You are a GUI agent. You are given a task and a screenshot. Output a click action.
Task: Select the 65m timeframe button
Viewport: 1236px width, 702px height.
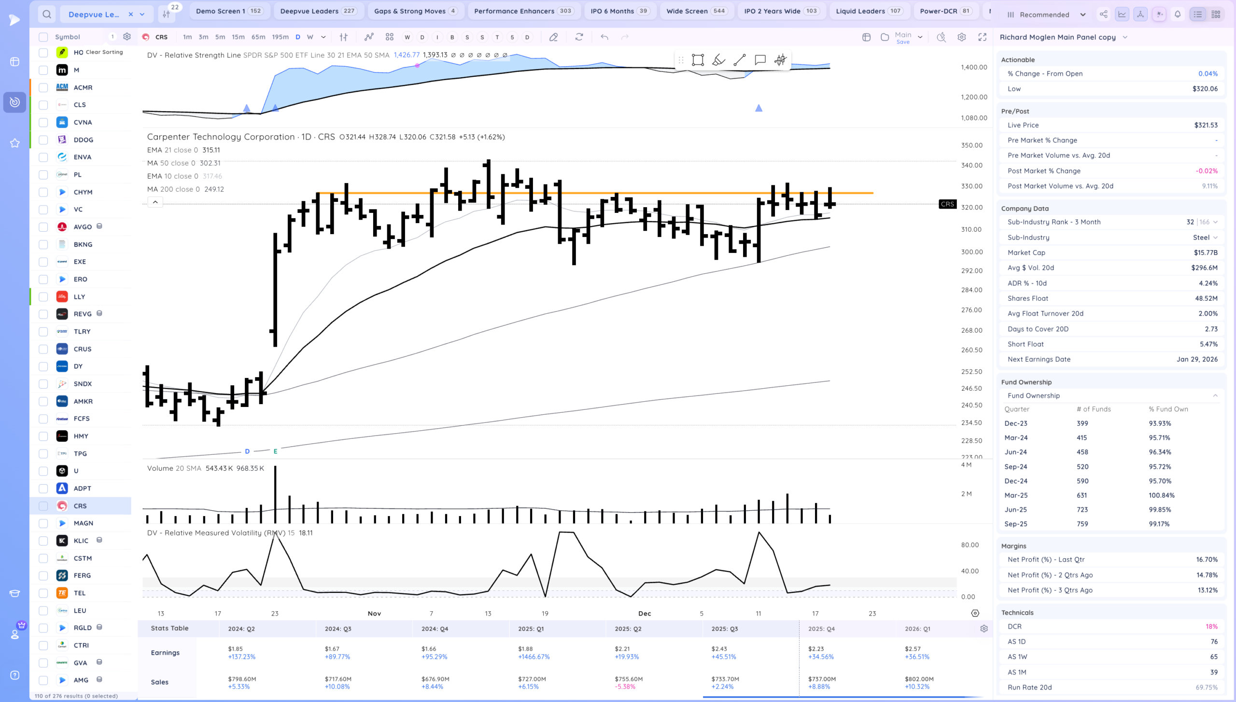(258, 37)
